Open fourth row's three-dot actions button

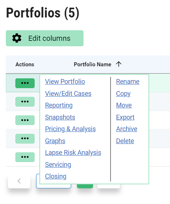pyautogui.click(x=25, y=139)
